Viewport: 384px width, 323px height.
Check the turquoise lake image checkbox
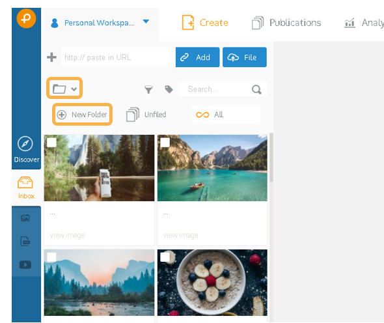click(x=165, y=143)
